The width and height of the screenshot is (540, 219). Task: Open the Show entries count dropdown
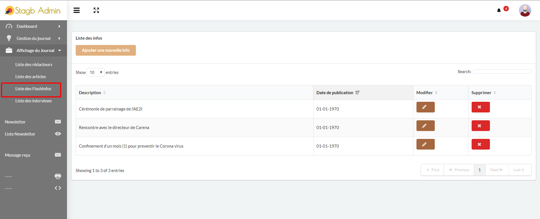[x=96, y=73]
